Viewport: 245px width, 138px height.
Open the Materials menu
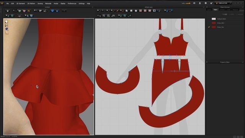48,3
